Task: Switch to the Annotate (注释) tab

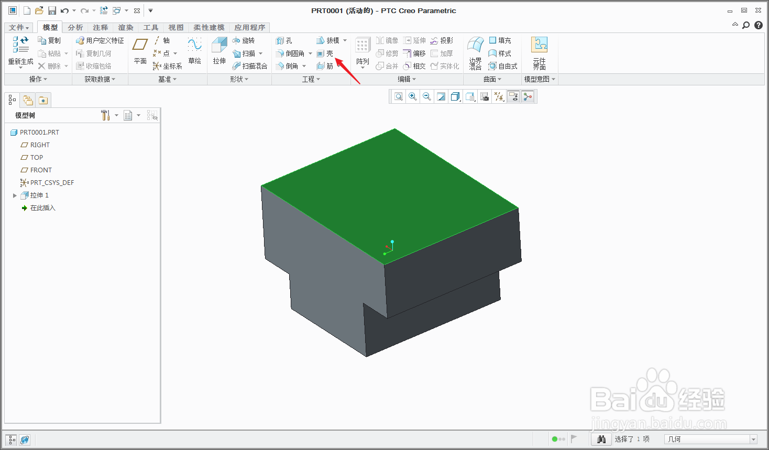Action: pos(101,27)
